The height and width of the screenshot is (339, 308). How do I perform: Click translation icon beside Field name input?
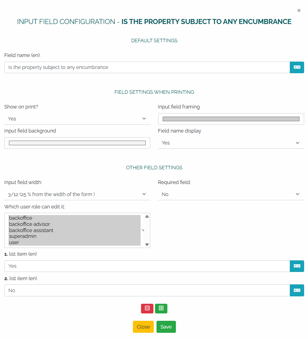pos(297,67)
